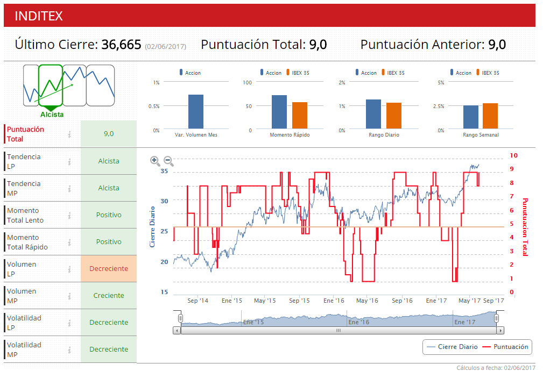Open info icon for Volumen MP
The image size is (543, 378).
pyautogui.click(x=69, y=296)
